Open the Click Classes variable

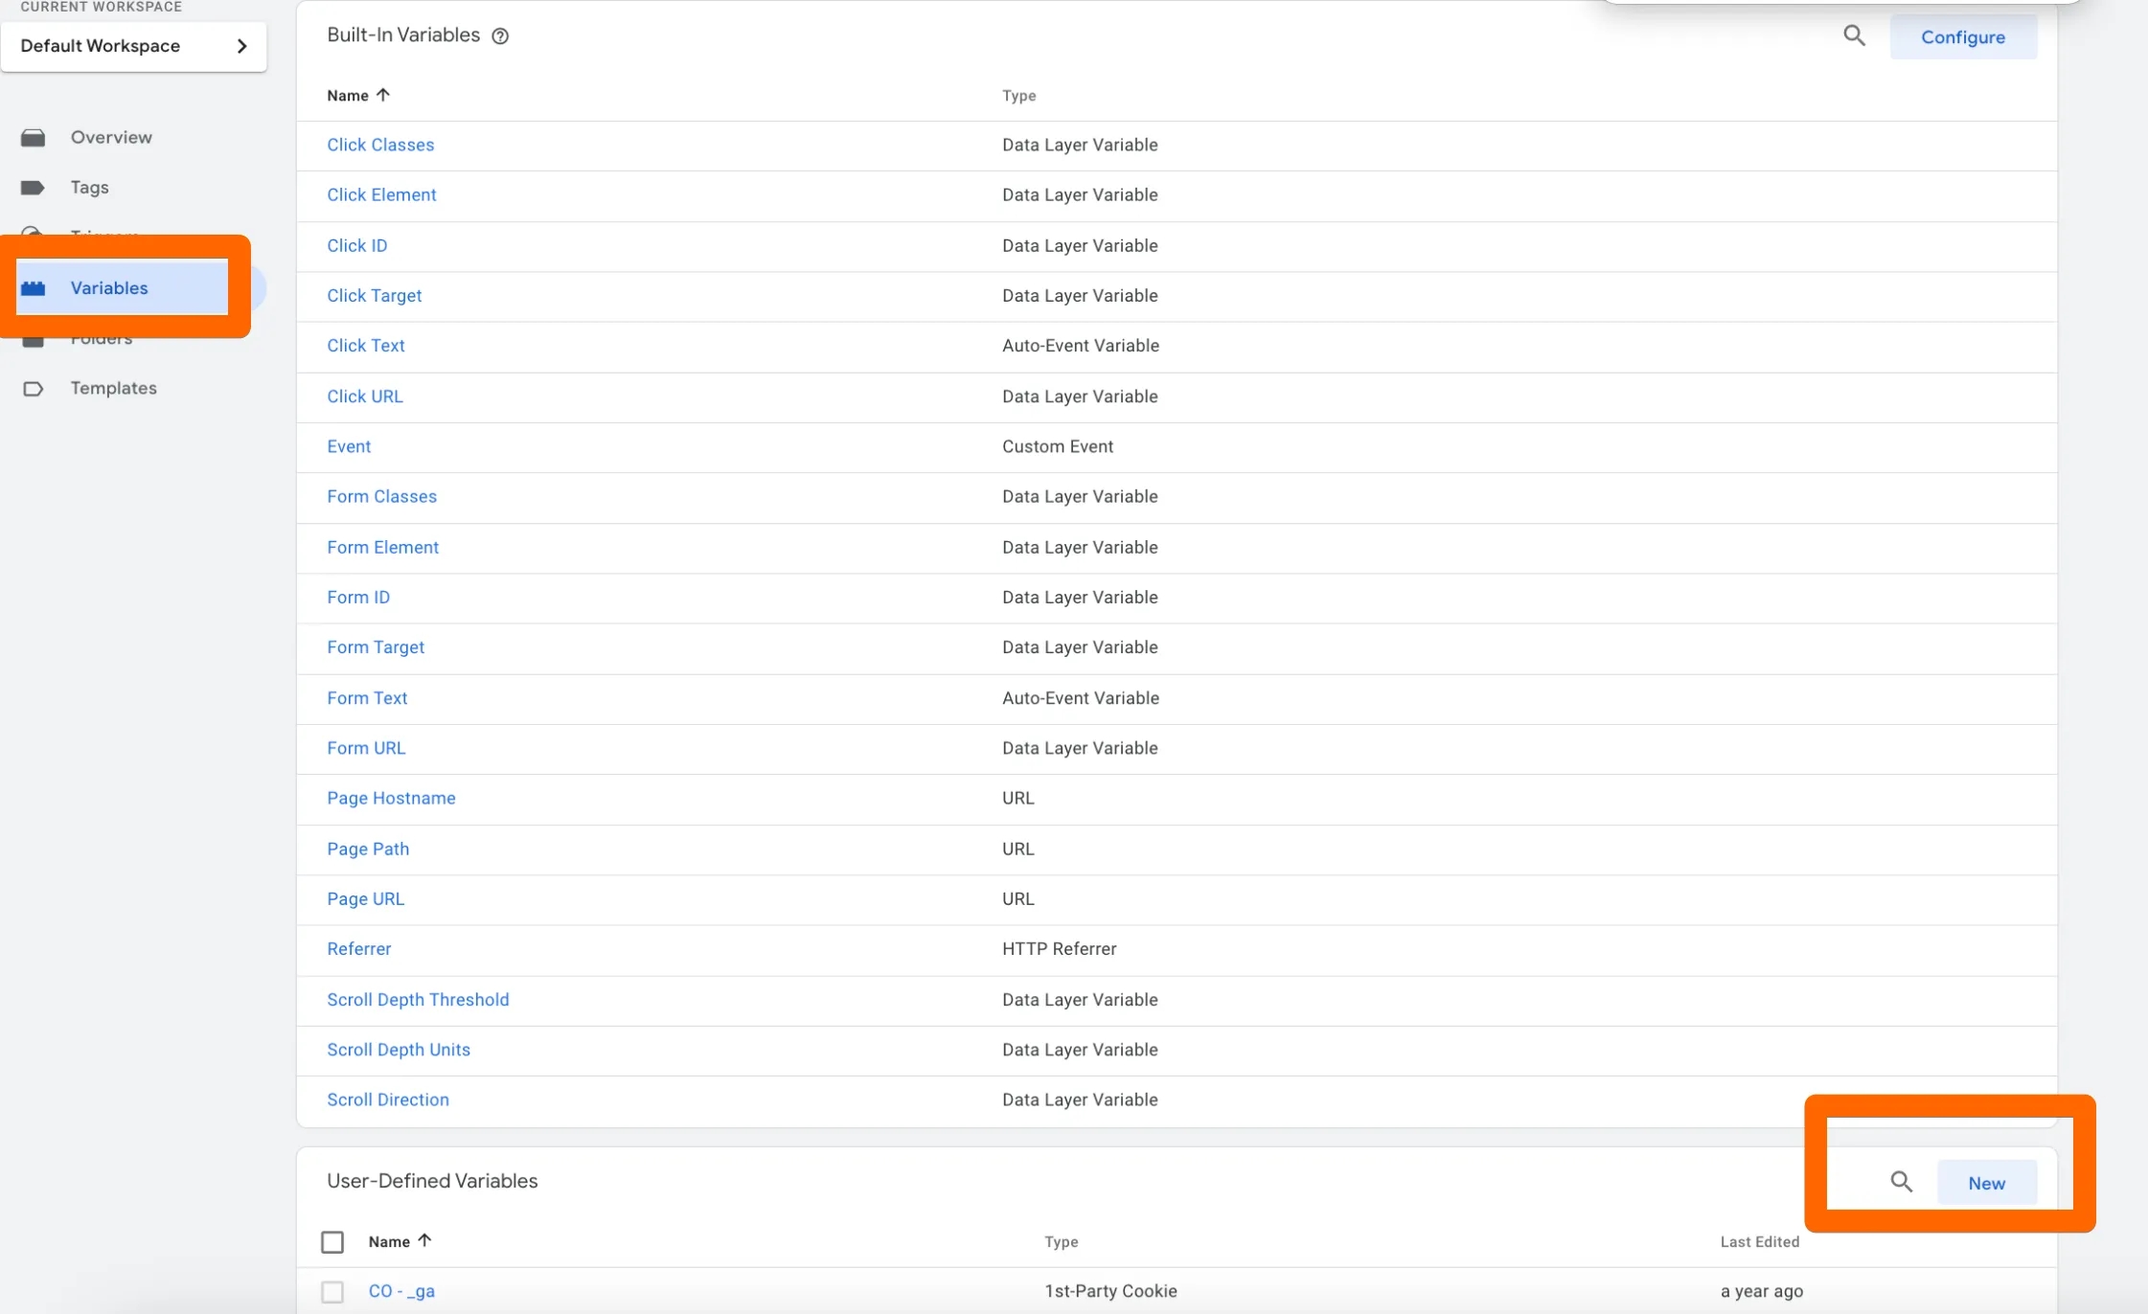coord(380,146)
